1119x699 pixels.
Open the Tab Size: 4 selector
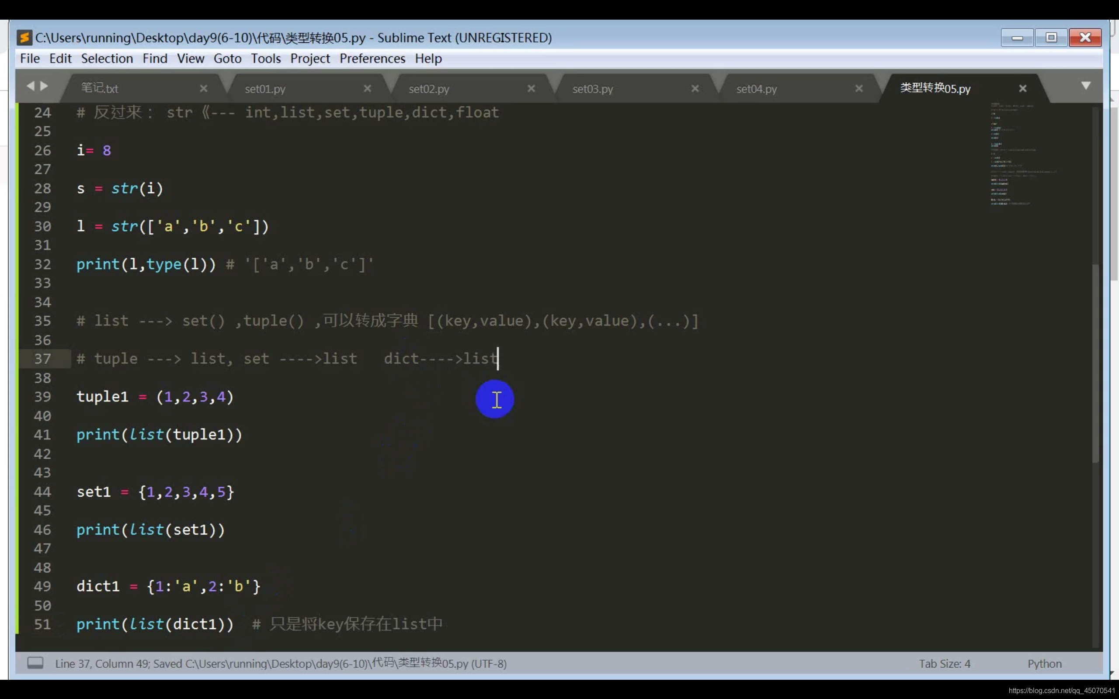coord(944,664)
